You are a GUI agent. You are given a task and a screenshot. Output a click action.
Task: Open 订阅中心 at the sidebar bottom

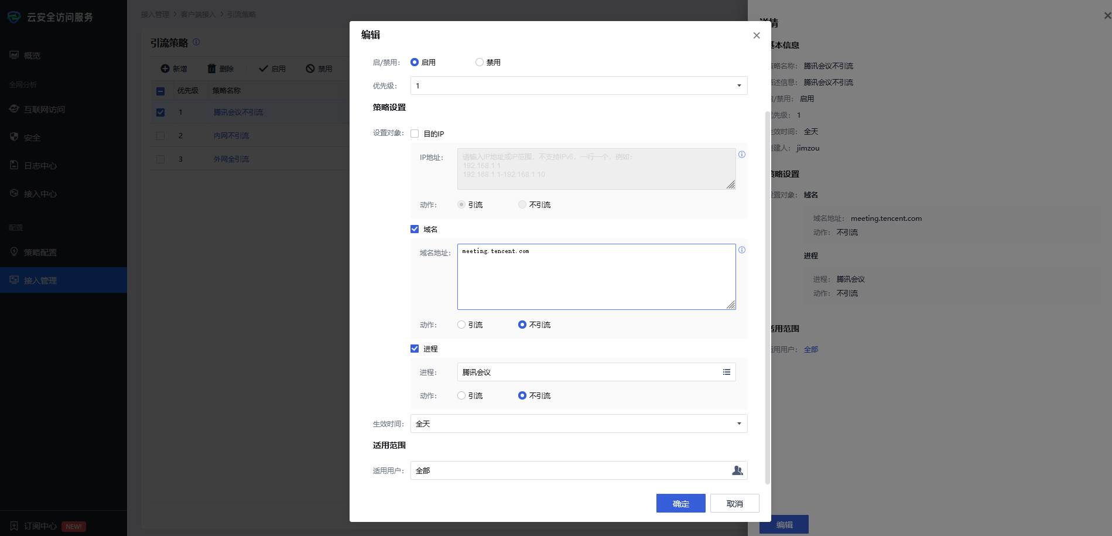40,526
